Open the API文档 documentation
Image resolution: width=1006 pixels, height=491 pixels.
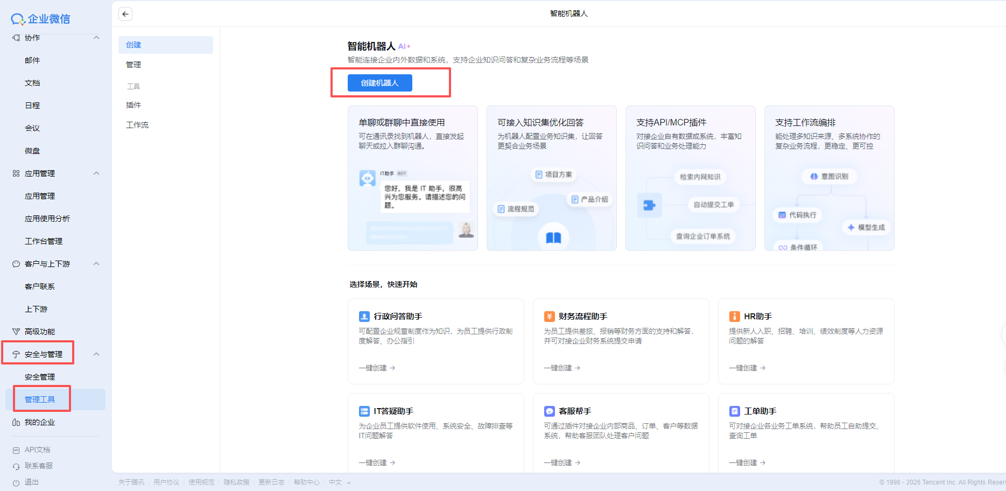click(38, 449)
